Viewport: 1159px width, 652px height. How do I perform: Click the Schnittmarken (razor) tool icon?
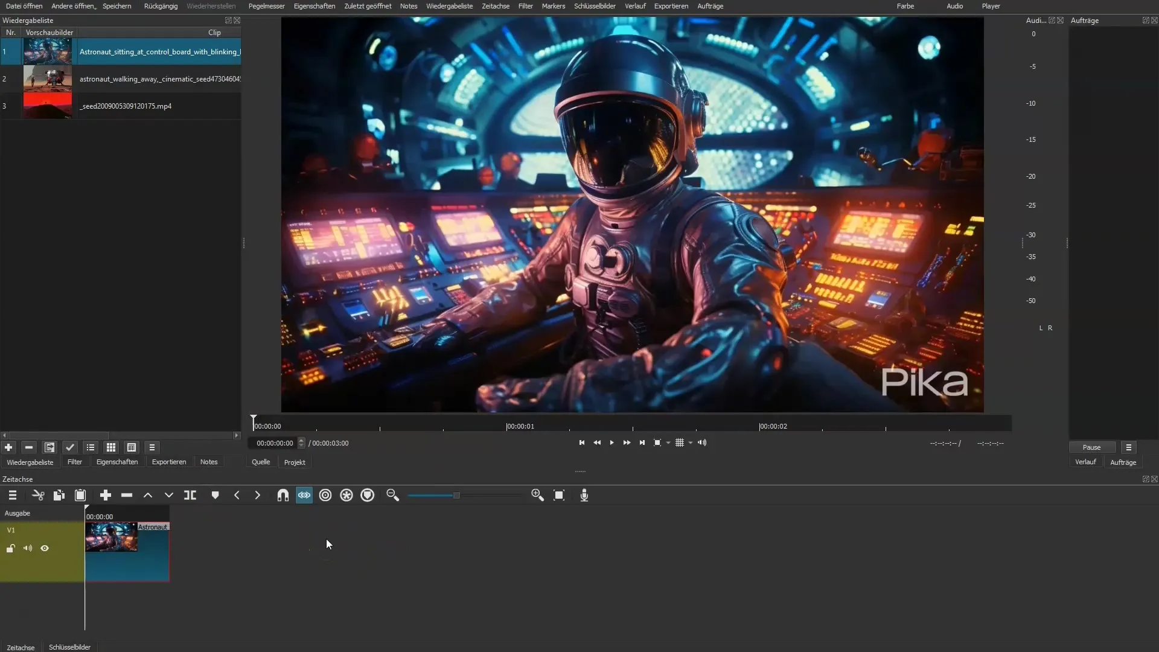click(x=190, y=494)
